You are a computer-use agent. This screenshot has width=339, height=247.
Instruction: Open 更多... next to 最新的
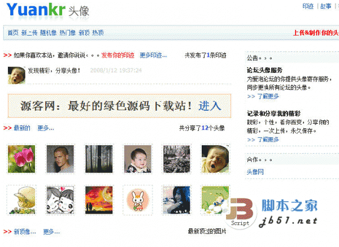pyautogui.click(x=46, y=128)
